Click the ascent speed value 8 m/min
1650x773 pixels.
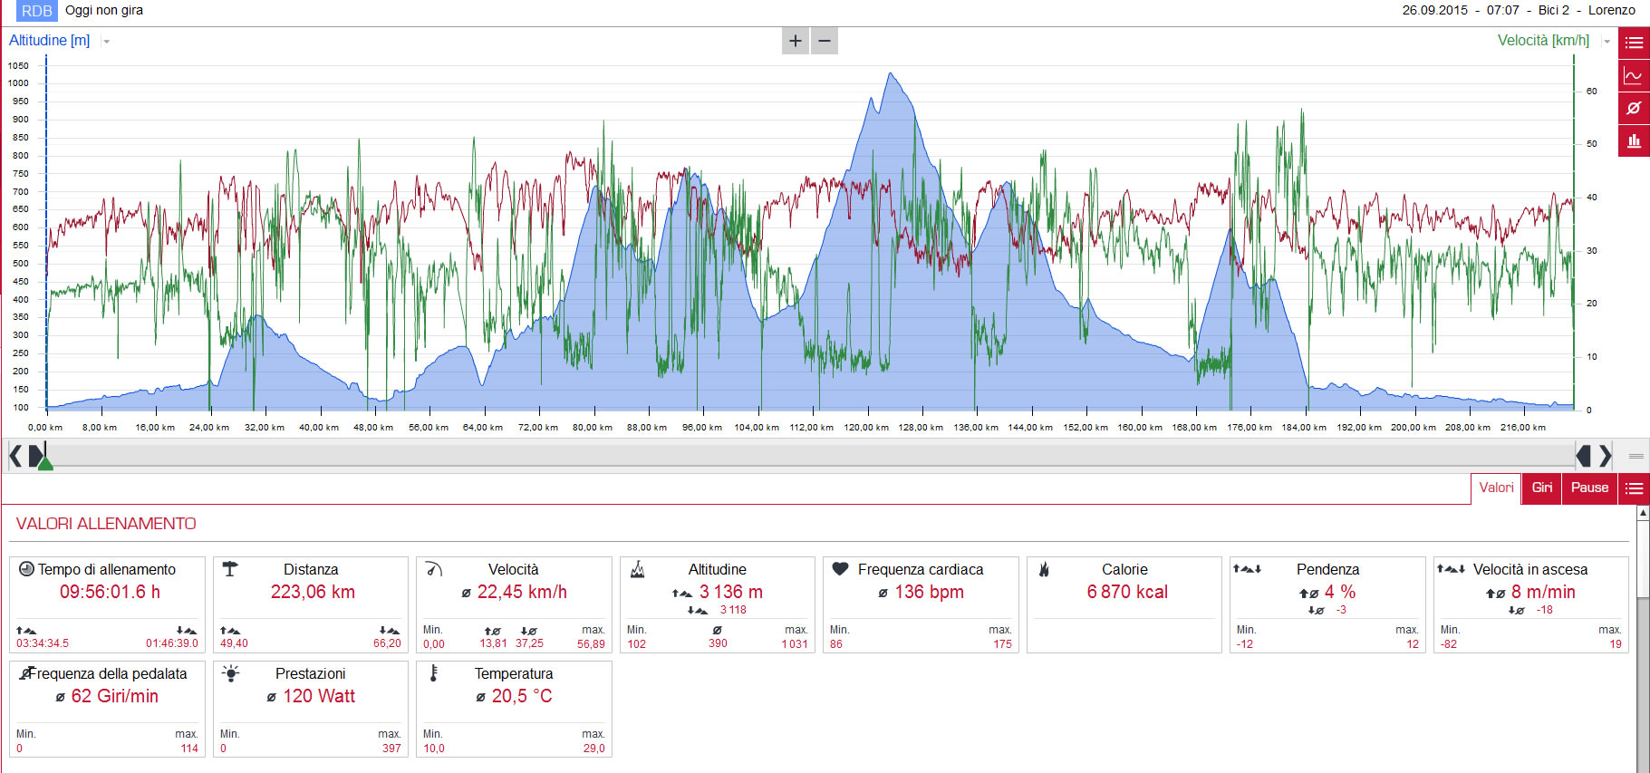pos(1543,592)
